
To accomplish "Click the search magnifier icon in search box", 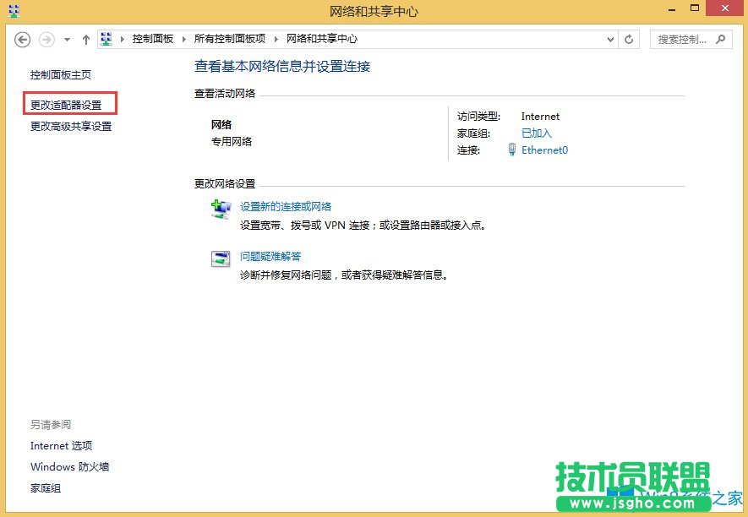I will click(x=720, y=39).
